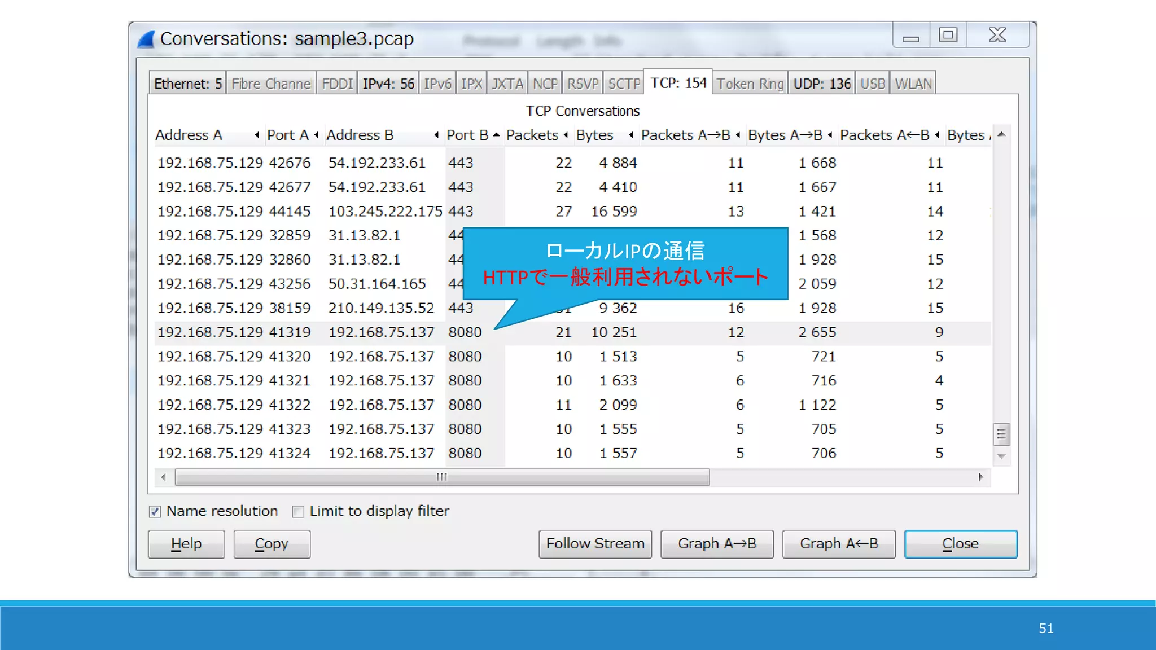1156x650 pixels.
Task: Select the USB tab
Action: 873,84
